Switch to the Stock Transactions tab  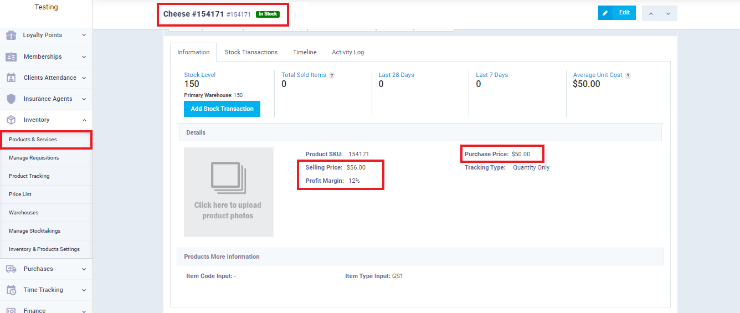click(x=251, y=52)
